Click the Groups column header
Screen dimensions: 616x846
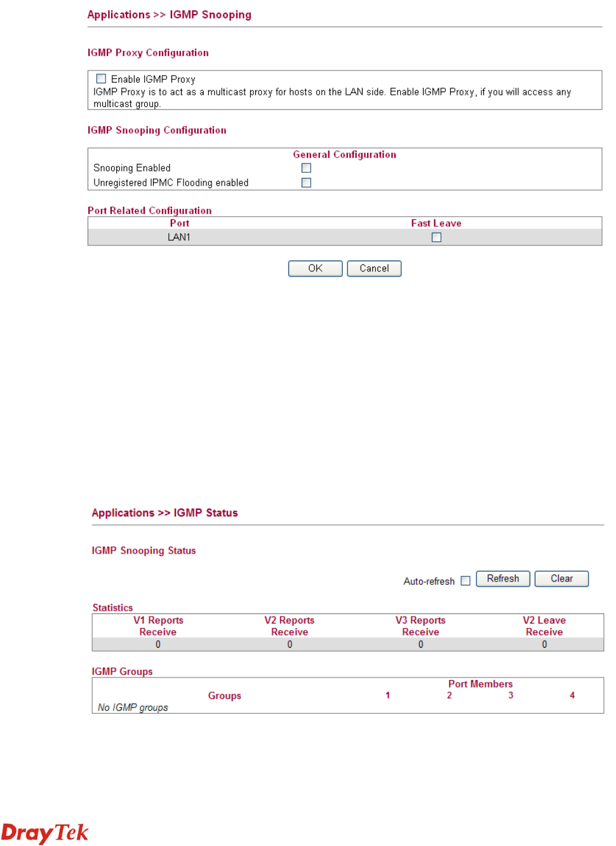click(225, 695)
